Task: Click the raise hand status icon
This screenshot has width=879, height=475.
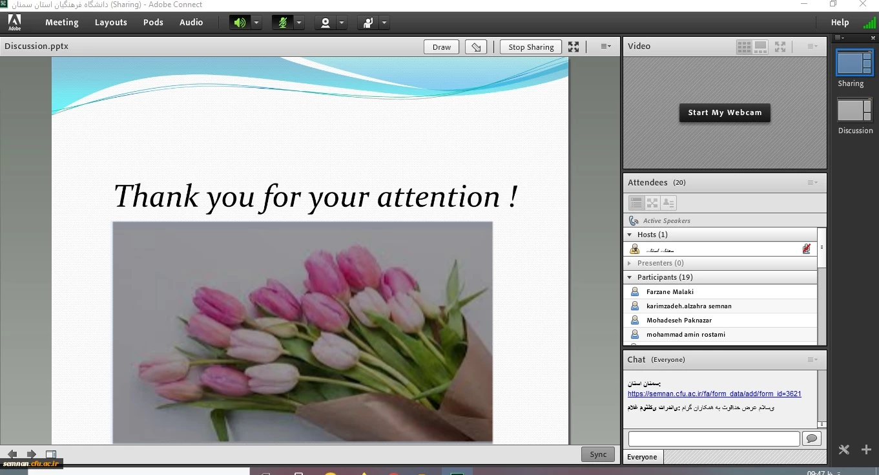Action: 367,23
